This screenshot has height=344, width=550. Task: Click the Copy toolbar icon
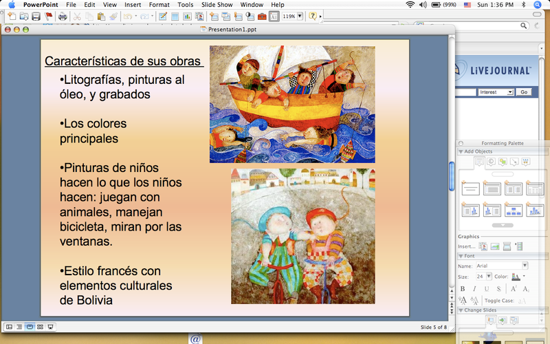[x=89, y=16]
